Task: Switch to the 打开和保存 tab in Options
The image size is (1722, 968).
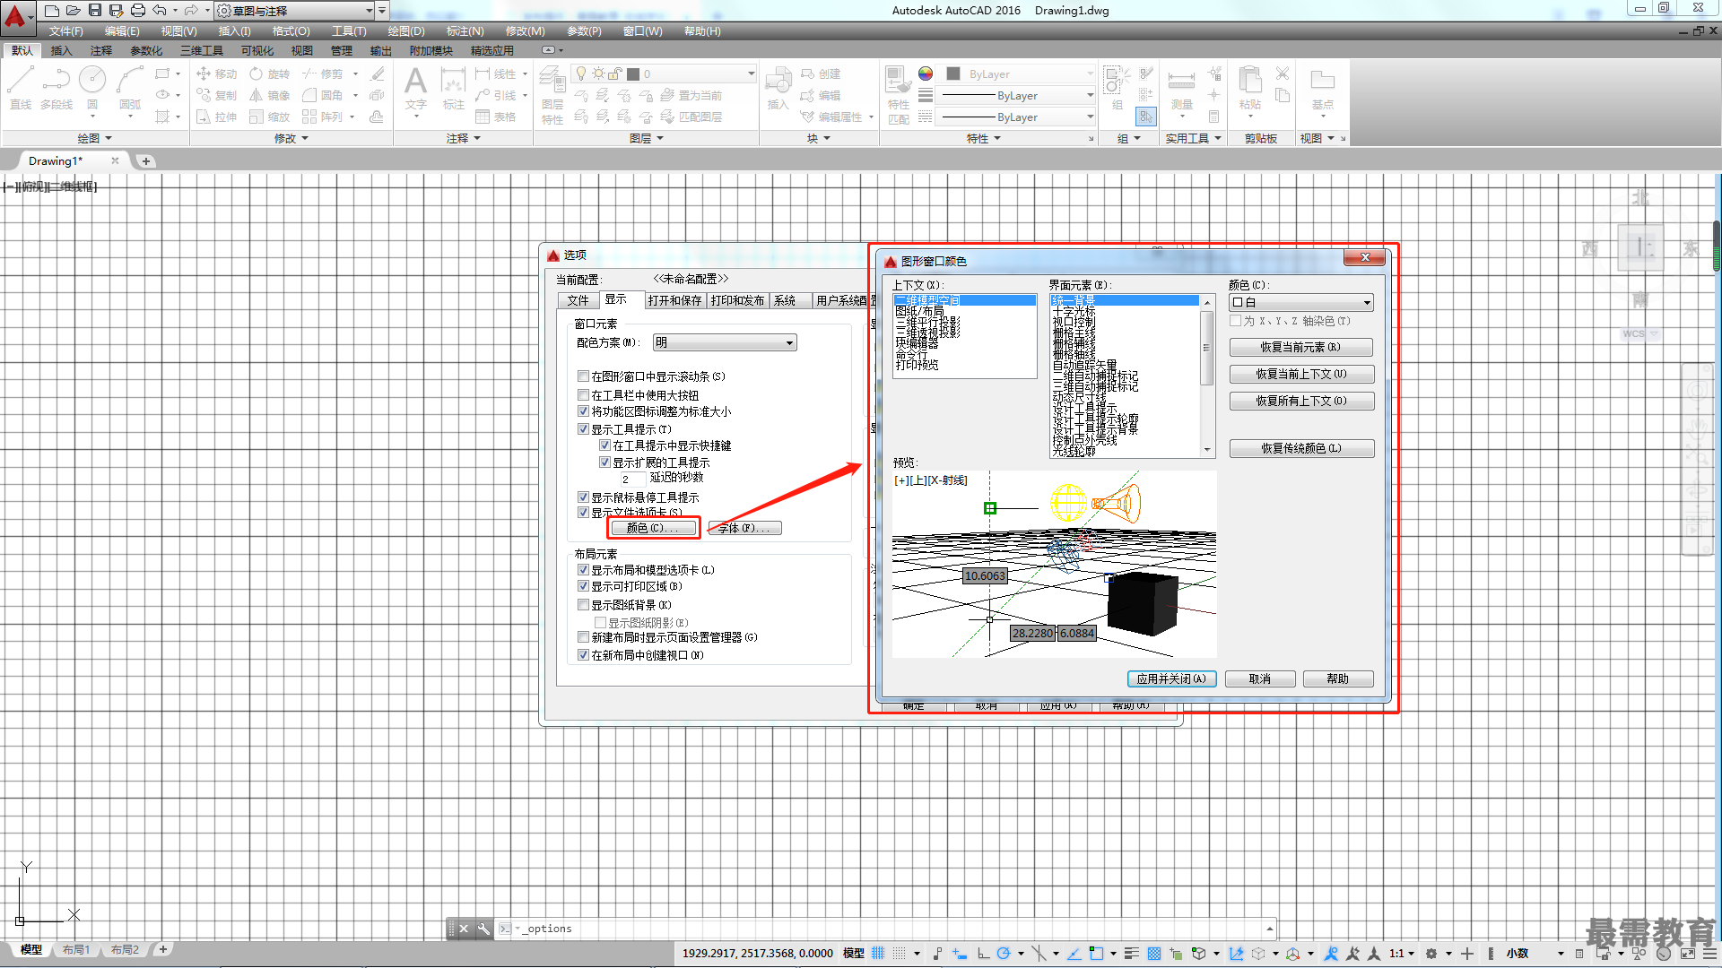Action: pos(674,300)
